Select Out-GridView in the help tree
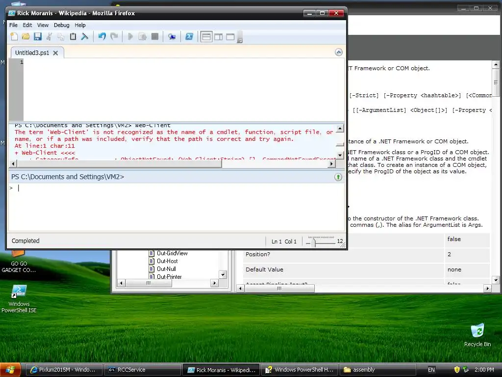Image resolution: width=502 pixels, height=377 pixels. point(172,253)
